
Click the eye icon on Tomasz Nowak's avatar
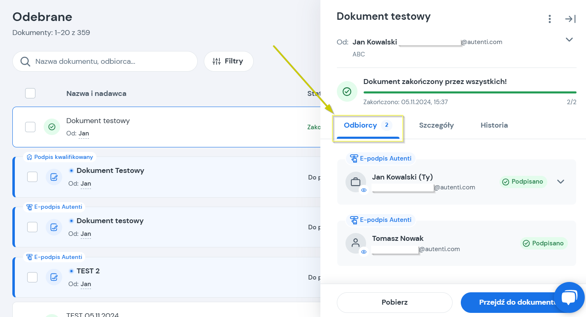coord(364,252)
